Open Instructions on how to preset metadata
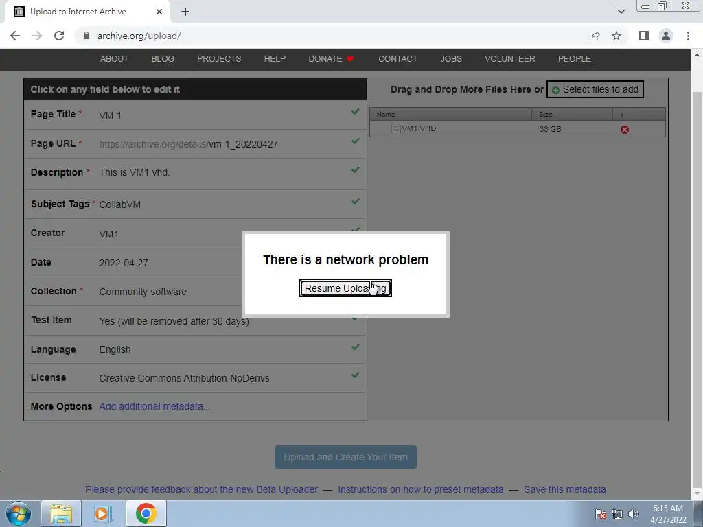 pos(421,489)
